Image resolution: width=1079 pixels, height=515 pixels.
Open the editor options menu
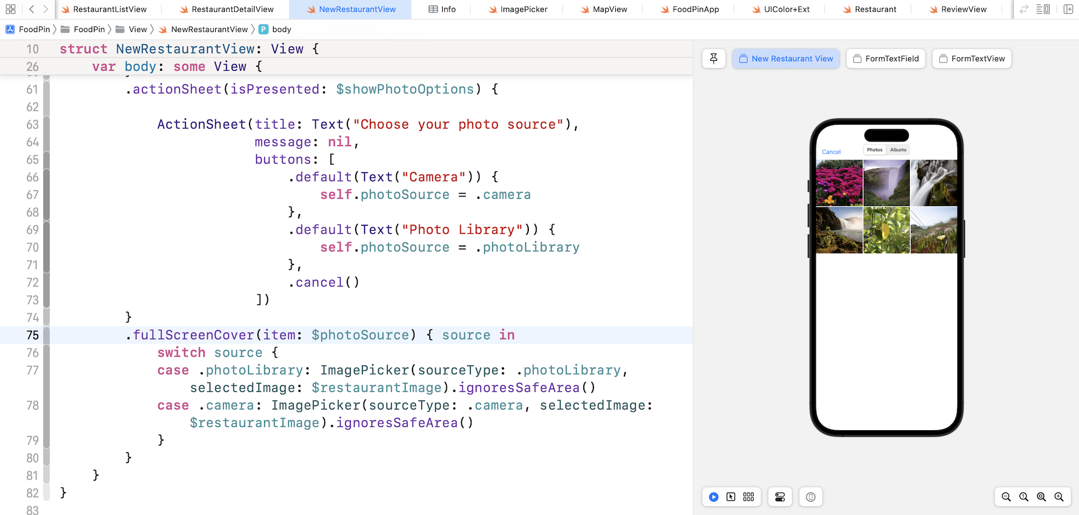click(x=1043, y=9)
